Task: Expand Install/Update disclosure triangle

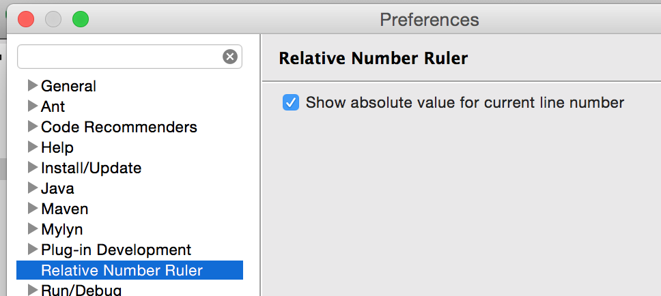Action: pyautogui.click(x=33, y=168)
